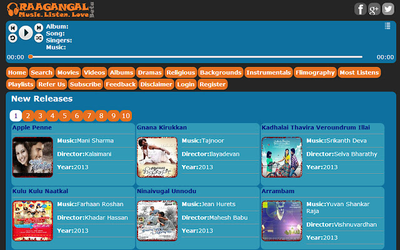Screen dimensions: 400x250
Task: Open the Kulu Kulu Naatkal title link
Action: tap(40, 191)
